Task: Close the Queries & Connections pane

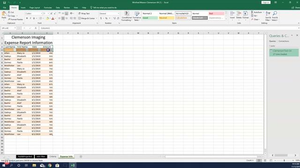Action: [297, 35]
